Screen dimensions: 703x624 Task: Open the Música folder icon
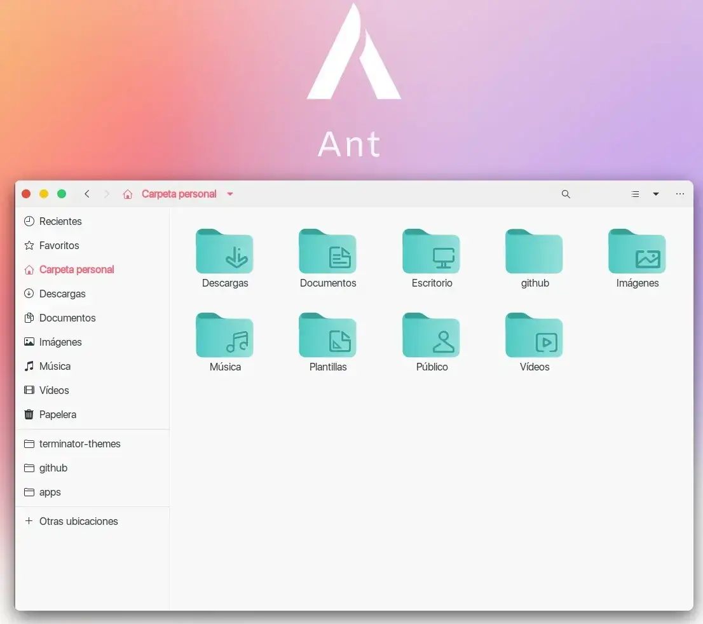pos(225,335)
